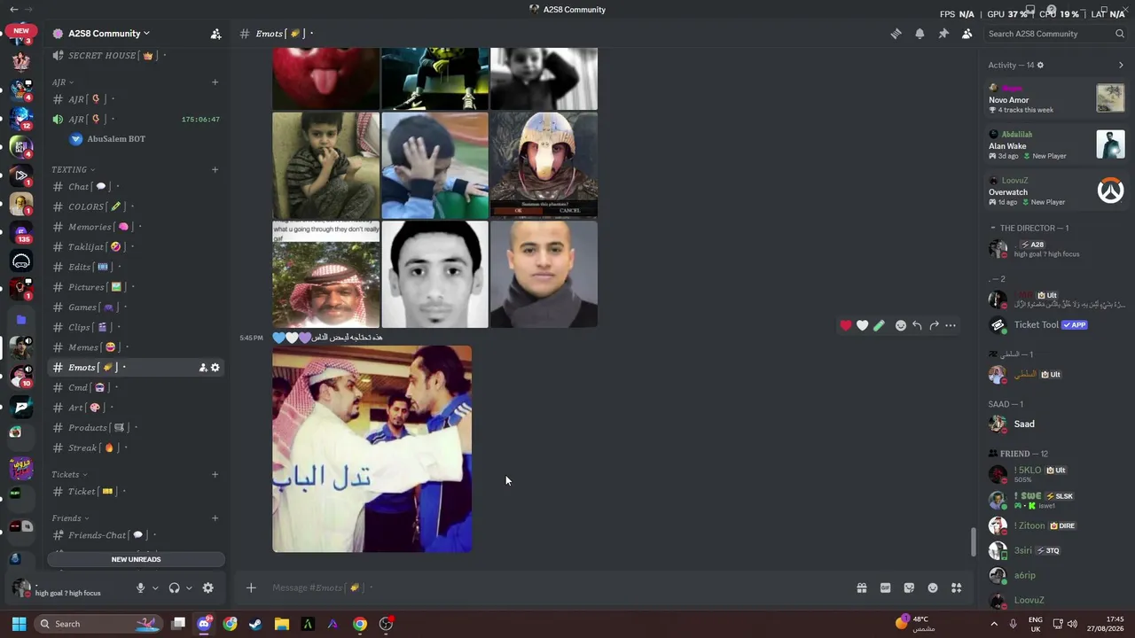The width and height of the screenshot is (1135, 638).
Task: Add a channel to the AJR category
Action: coord(215,82)
